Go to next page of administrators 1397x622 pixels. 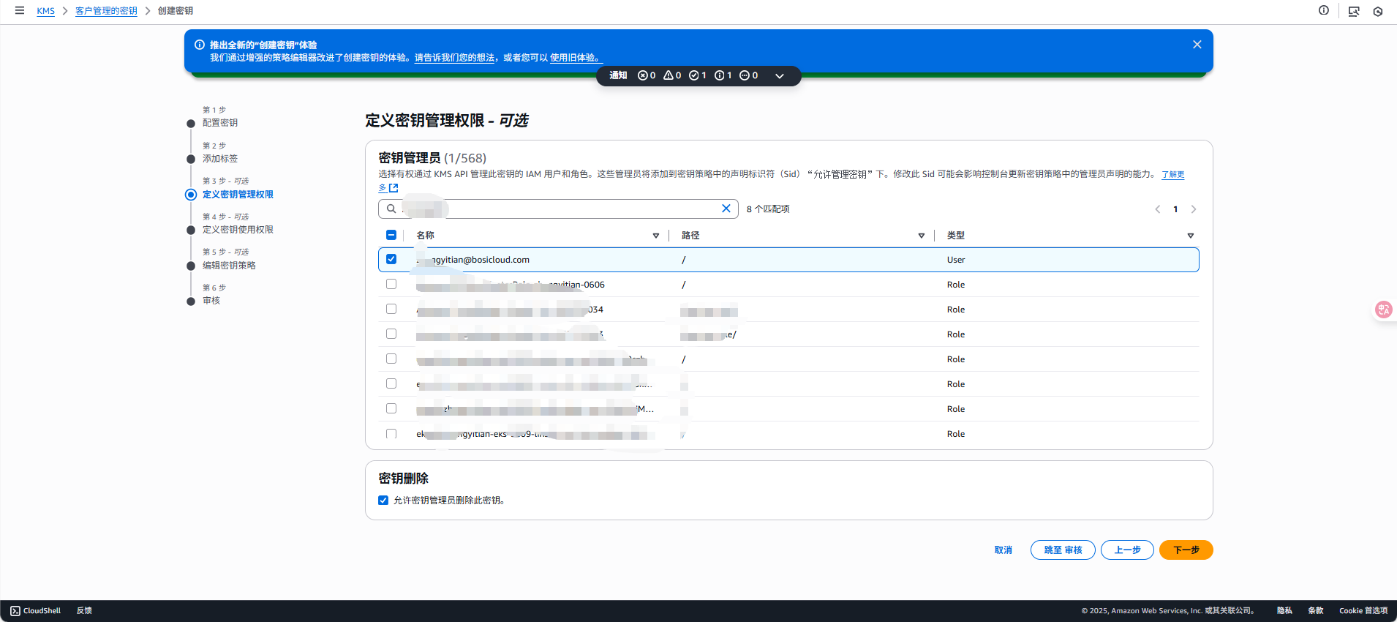1194,209
